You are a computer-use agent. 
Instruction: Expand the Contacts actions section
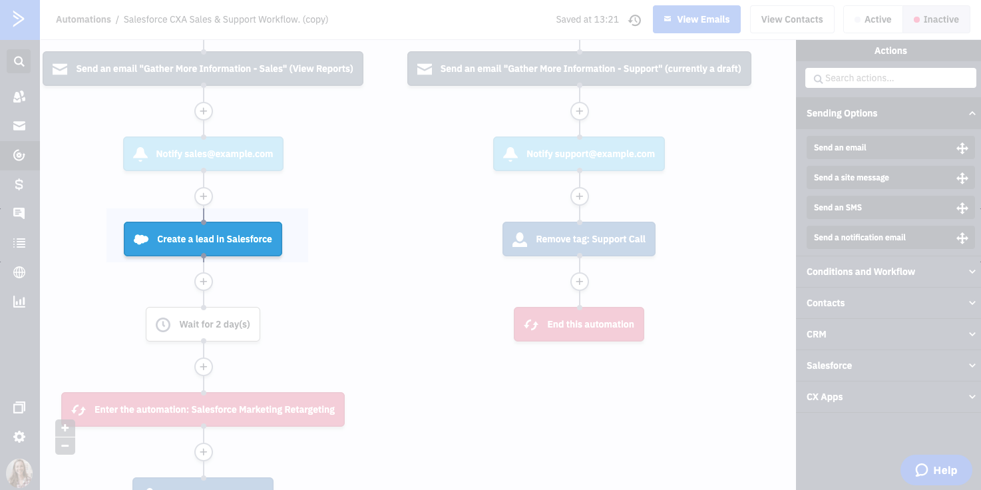click(x=888, y=303)
